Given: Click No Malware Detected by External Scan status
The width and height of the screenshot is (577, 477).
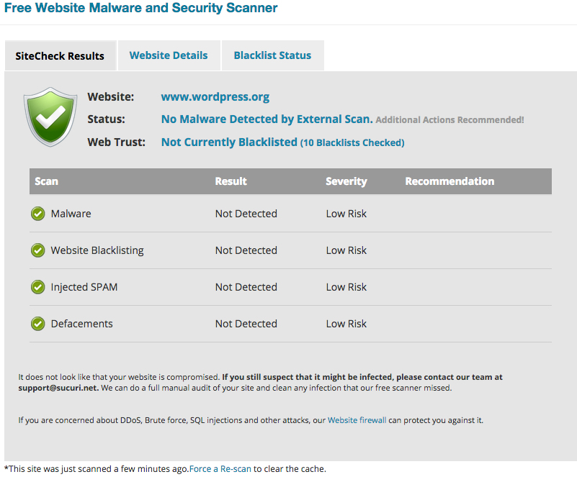Looking at the screenshot, I should click(267, 119).
